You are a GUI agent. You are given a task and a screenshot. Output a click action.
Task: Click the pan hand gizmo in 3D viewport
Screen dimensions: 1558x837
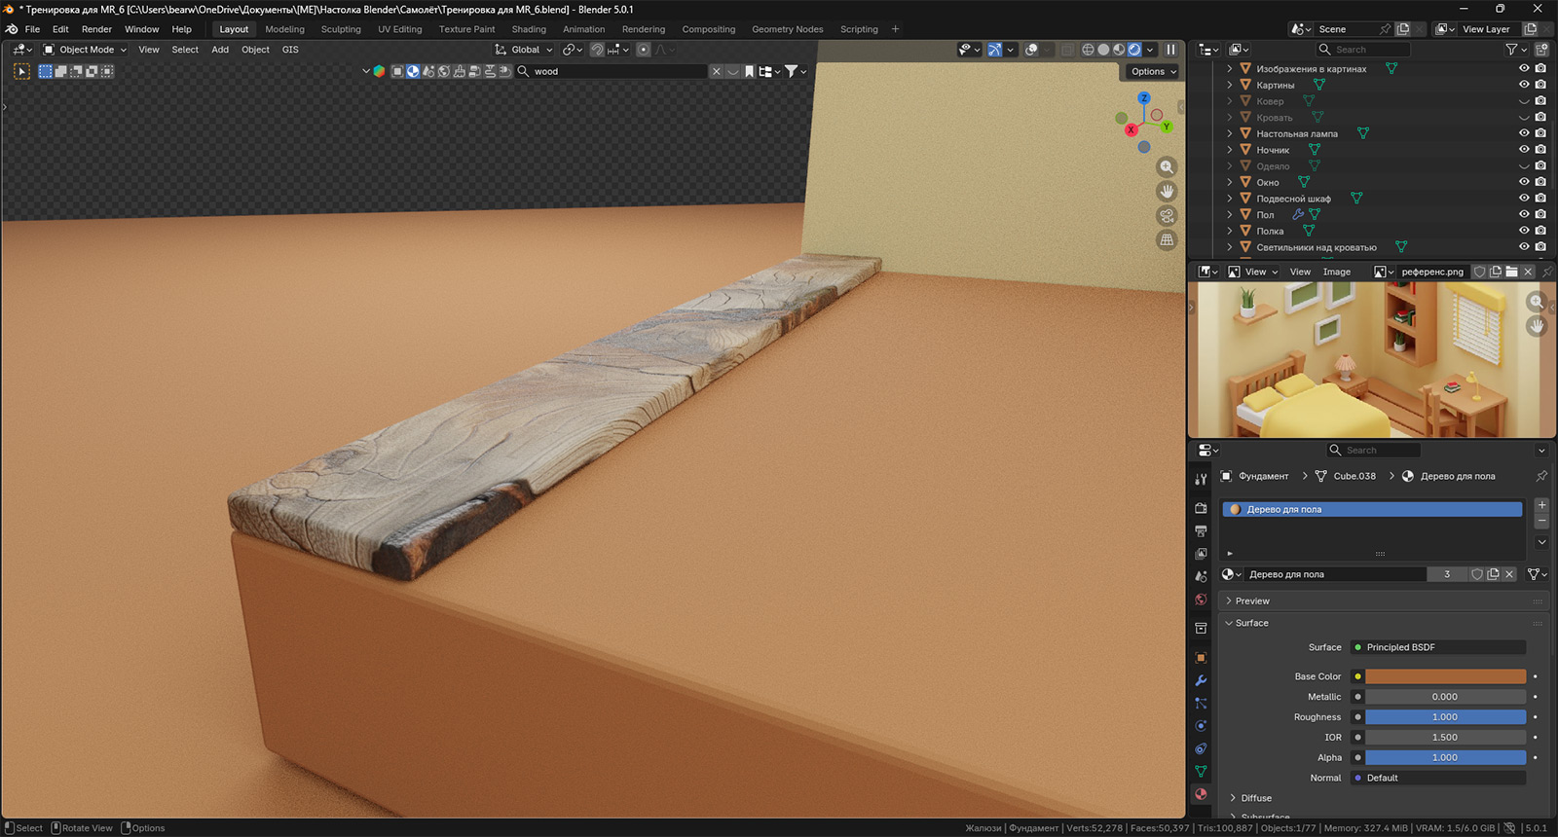1167,192
